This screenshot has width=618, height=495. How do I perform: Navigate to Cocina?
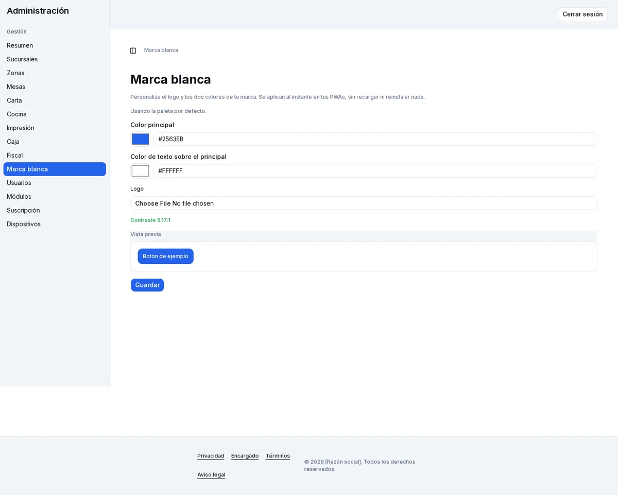55,114
